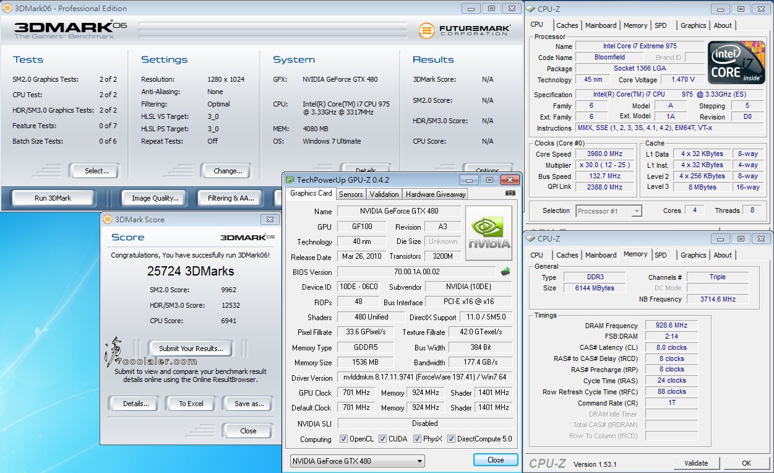Click the Core Speed value 3980.0 MHz
774x473 pixels.
click(x=604, y=154)
